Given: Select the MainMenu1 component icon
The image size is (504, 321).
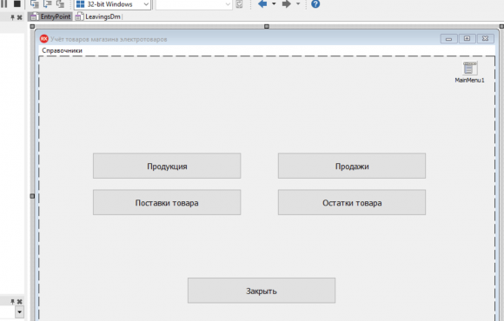Looking at the screenshot, I should 469,69.
